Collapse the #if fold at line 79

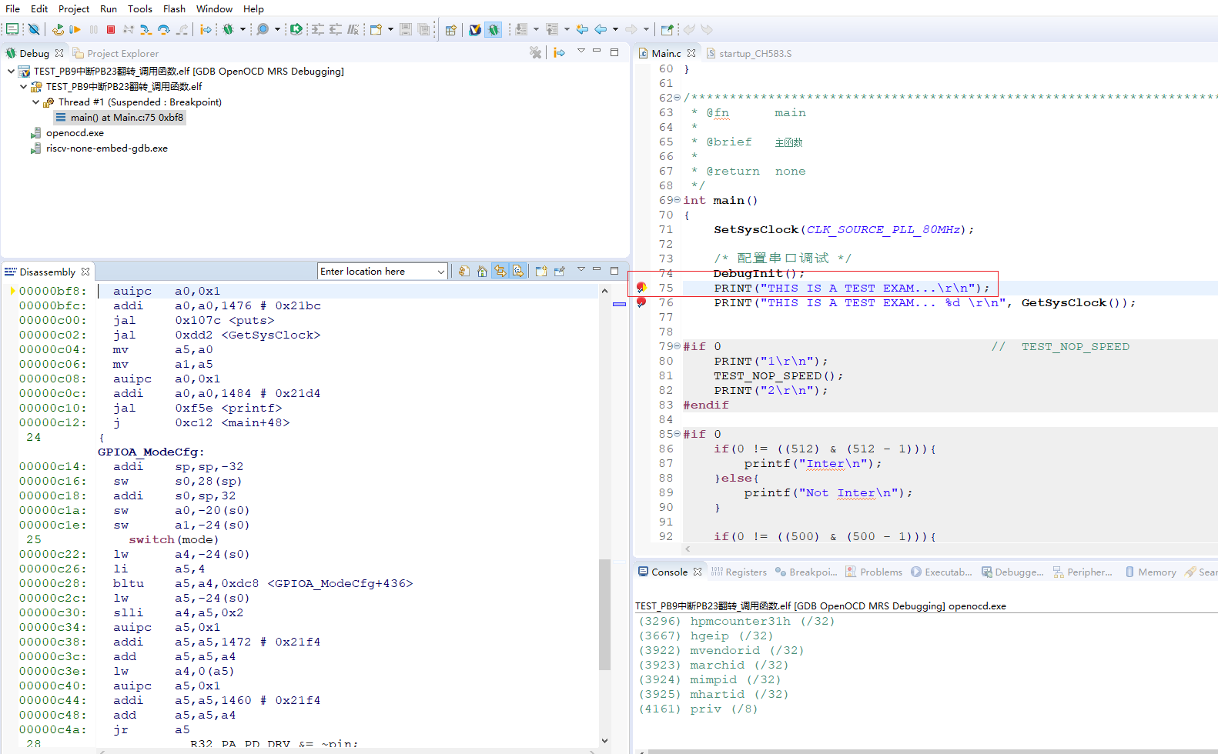click(677, 346)
